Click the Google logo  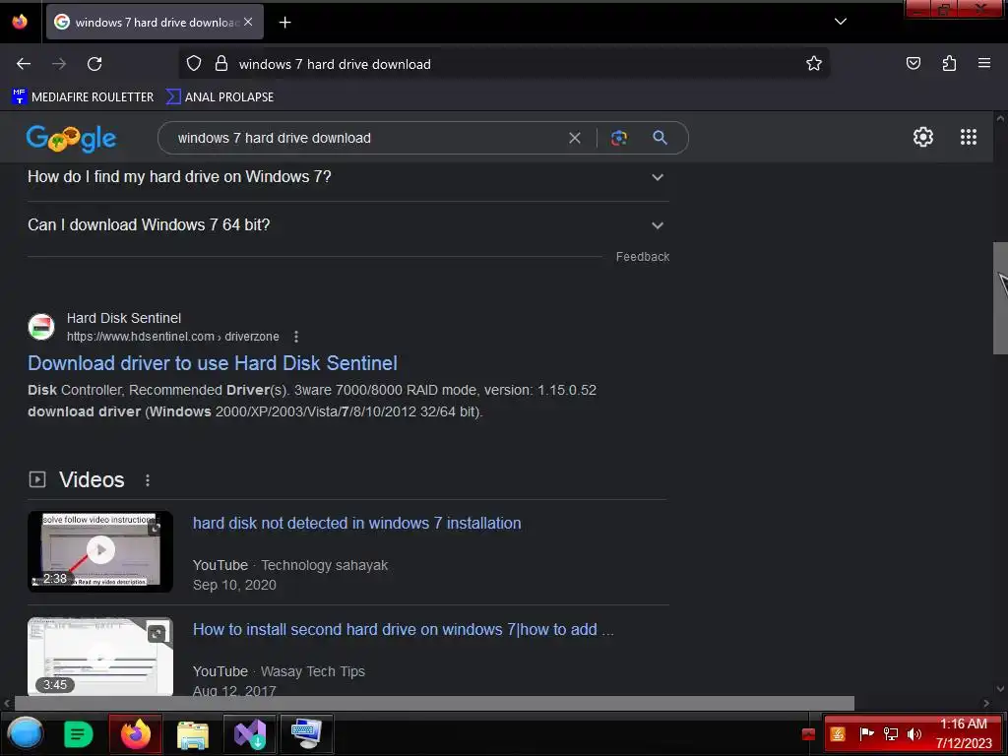(x=71, y=138)
